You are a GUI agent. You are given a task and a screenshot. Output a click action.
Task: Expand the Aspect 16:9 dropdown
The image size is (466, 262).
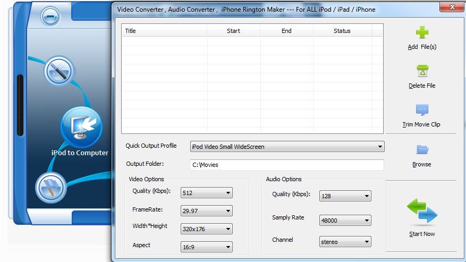coord(207,247)
